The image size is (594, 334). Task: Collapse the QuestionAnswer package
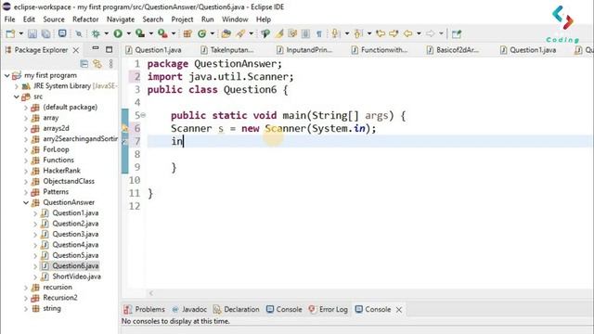pyautogui.click(x=26, y=202)
